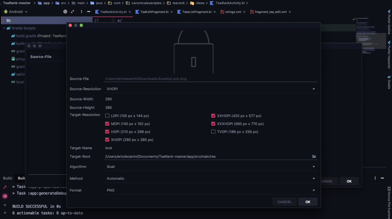Check the TVDPI target resolution
Viewport: 392px width, 219px height.
pos(213,132)
